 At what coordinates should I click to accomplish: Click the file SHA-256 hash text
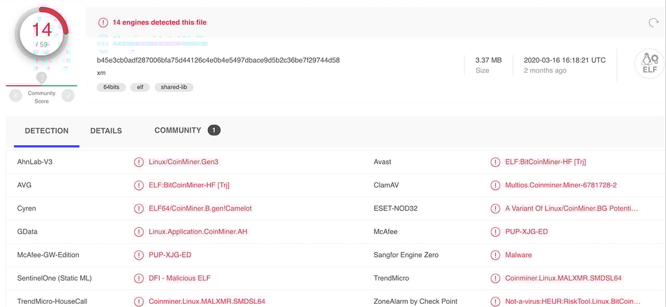click(218, 60)
